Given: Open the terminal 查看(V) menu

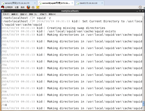Looking at the screenshot, I should [23, 14].
